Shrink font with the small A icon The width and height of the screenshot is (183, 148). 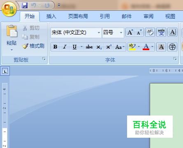pos(139,32)
